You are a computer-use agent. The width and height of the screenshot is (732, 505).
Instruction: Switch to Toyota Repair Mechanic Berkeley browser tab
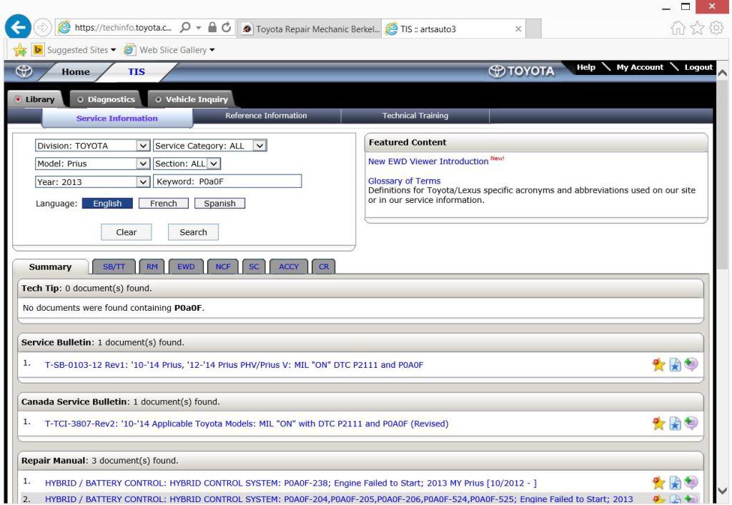coord(310,29)
